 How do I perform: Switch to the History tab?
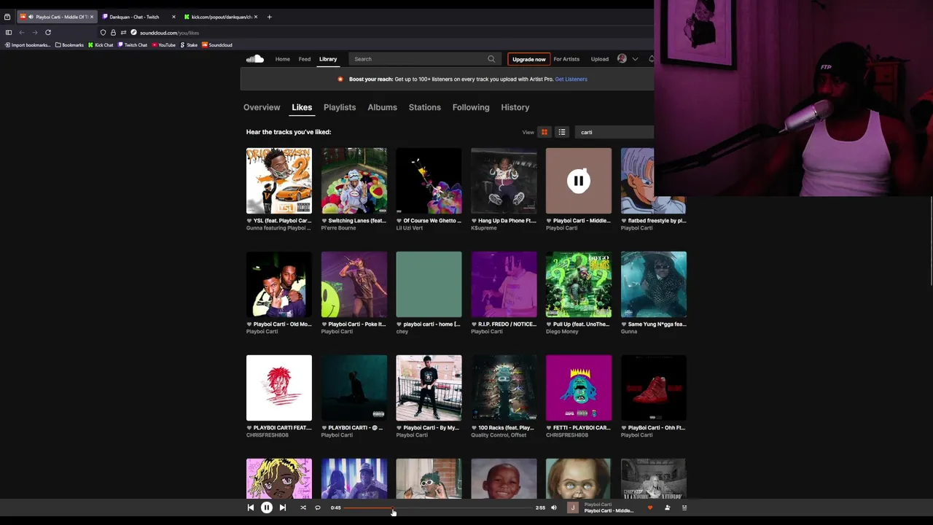tap(515, 107)
